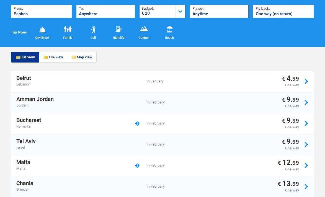325x197 pixels.
Task: Open the Fly back One way field
Action: [x=283, y=11]
